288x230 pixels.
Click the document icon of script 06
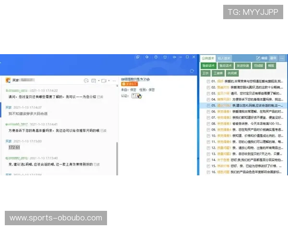(208, 112)
